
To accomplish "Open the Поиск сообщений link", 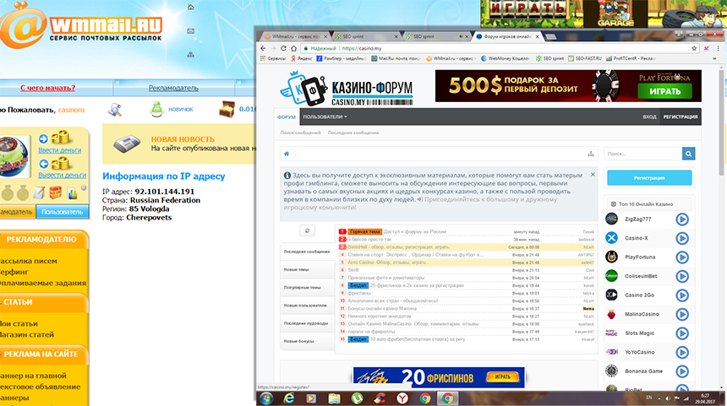I will [300, 133].
